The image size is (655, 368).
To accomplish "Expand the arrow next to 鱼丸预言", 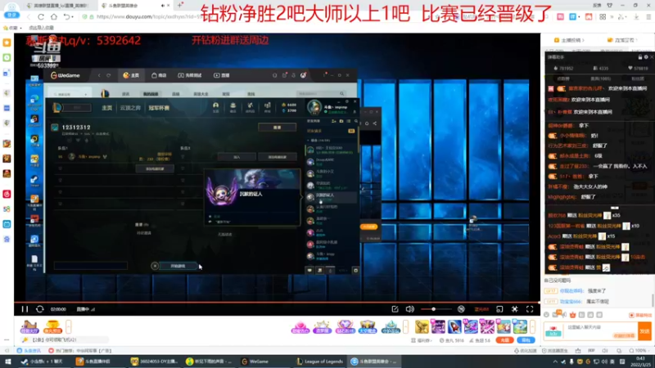I will 69,326.
